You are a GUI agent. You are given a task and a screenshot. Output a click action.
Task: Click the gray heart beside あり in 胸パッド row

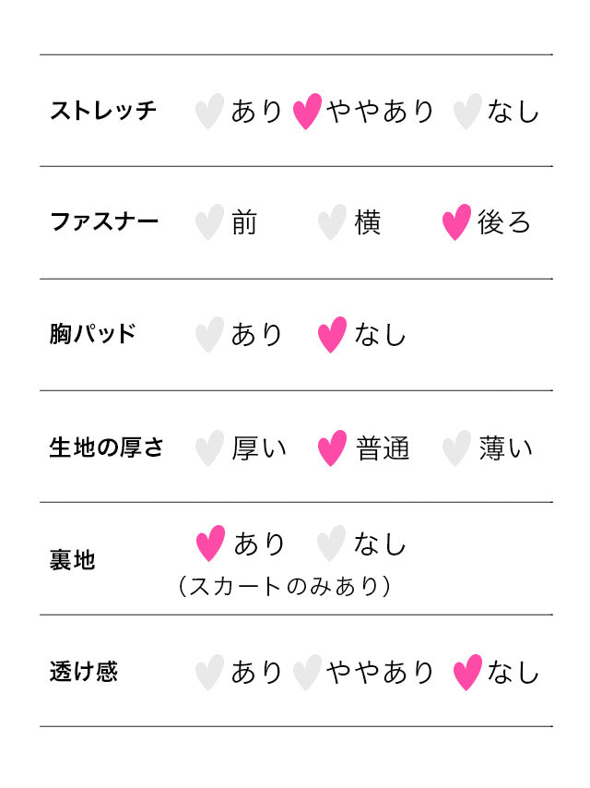pyautogui.click(x=210, y=335)
